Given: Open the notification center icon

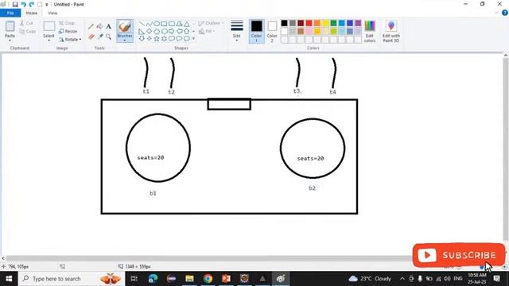Looking at the screenshot, I should click(496, 279).
